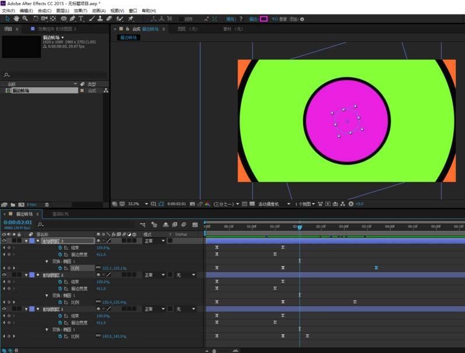Click the timeline current time 0:00:02:01
The height and width of the screenshot is (353, 465).
coord(18,222)
